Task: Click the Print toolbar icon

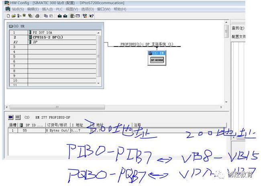Action: (x=37, y=16)
